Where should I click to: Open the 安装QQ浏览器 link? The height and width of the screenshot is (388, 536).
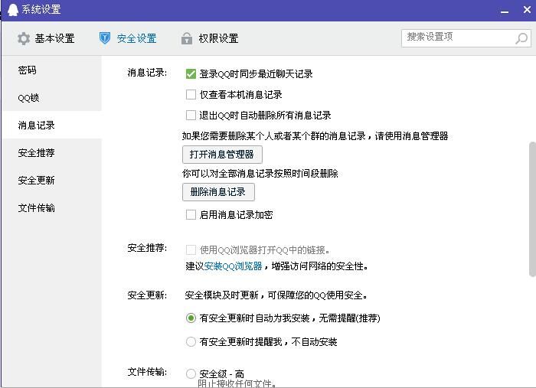(x=233, y=266)
